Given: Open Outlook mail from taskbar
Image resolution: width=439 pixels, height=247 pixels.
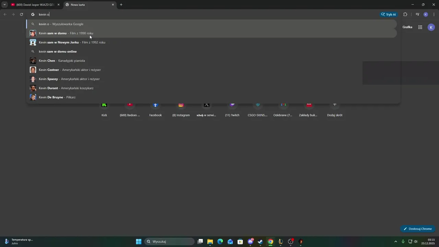Looking at the screenshot, I should [230, 242].
